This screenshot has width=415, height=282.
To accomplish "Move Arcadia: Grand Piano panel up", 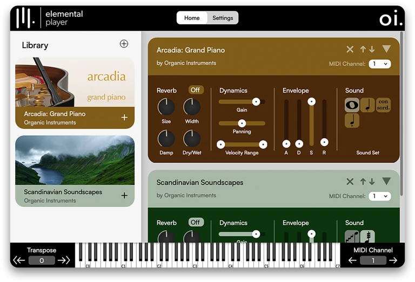I will [x=363, y=49].
